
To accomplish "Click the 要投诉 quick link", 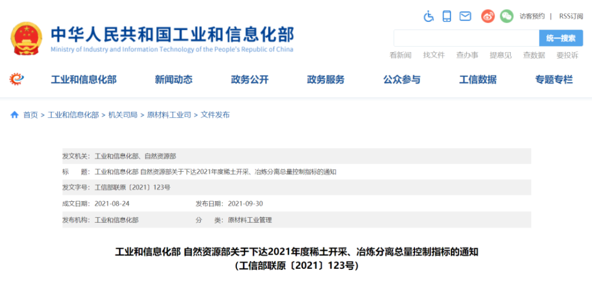I will point(567,56).
